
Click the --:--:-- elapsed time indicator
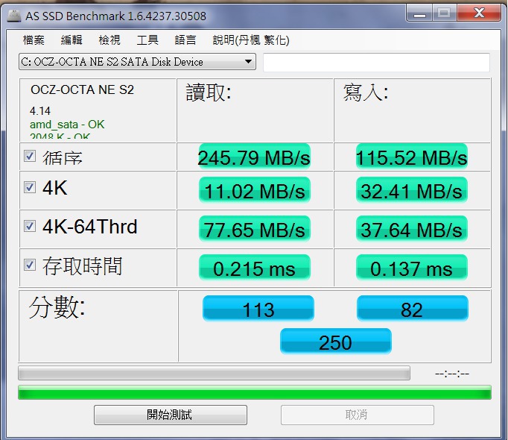(452, 374)
